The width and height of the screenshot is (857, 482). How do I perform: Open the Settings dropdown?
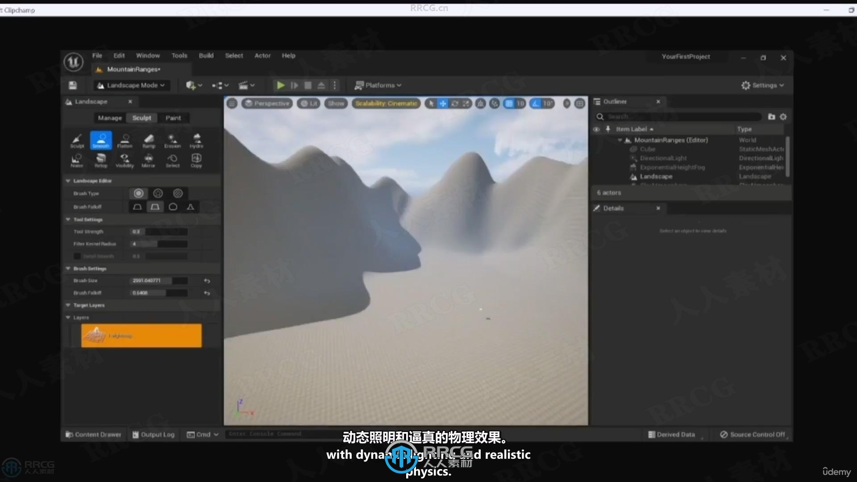coord(762,85)
